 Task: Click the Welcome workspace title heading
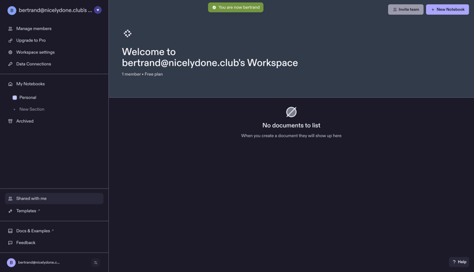point(210,57)
